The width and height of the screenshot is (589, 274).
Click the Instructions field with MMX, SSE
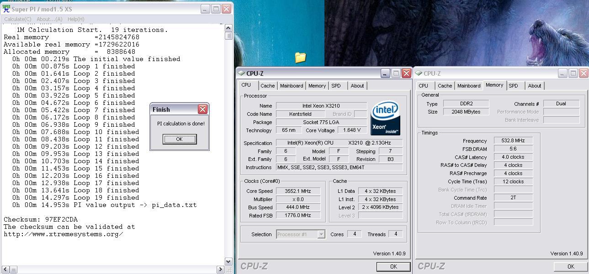pos(340,167)
